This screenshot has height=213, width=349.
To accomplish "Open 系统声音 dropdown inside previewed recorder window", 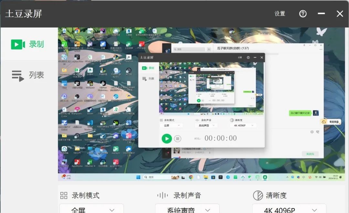I will coord(206,126).
